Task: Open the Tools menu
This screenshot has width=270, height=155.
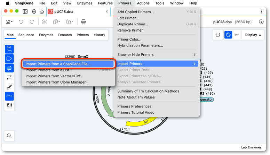Action: 160,3
